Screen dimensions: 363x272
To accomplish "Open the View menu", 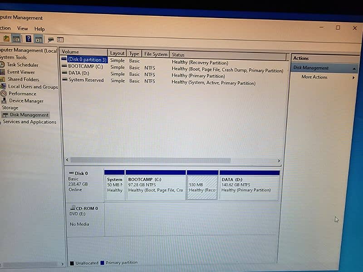I will pos(22,29).
